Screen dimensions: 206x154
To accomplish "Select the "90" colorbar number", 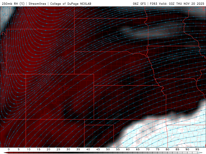I will (x=187, y=149).
